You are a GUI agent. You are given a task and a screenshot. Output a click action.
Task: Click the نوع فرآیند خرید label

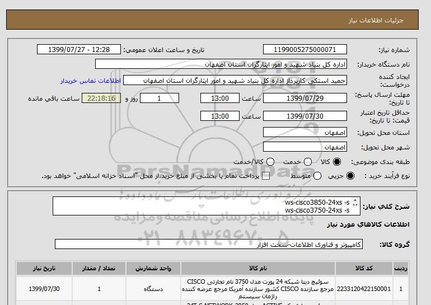(387, 176)
